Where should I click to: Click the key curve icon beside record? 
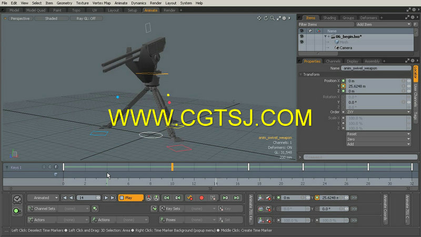[190, 198]
